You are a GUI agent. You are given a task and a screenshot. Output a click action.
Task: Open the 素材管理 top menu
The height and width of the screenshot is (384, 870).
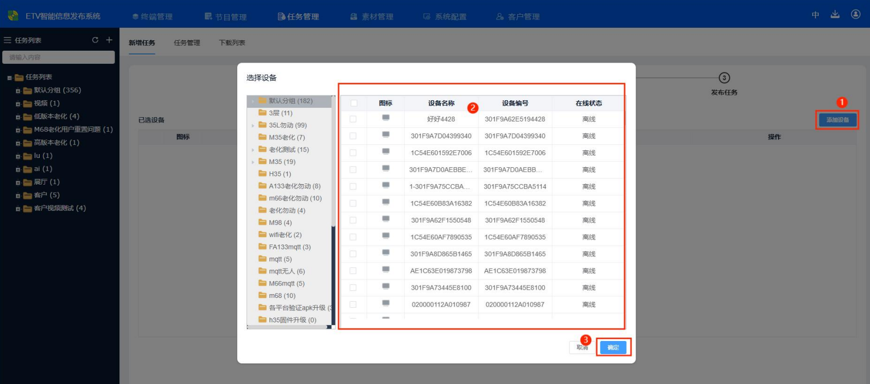pos(372,17)
